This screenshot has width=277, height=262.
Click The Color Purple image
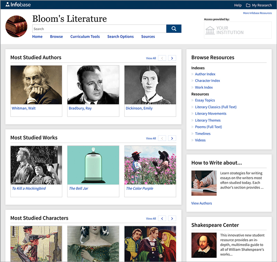pyautogui.click(x=150, y=165)
